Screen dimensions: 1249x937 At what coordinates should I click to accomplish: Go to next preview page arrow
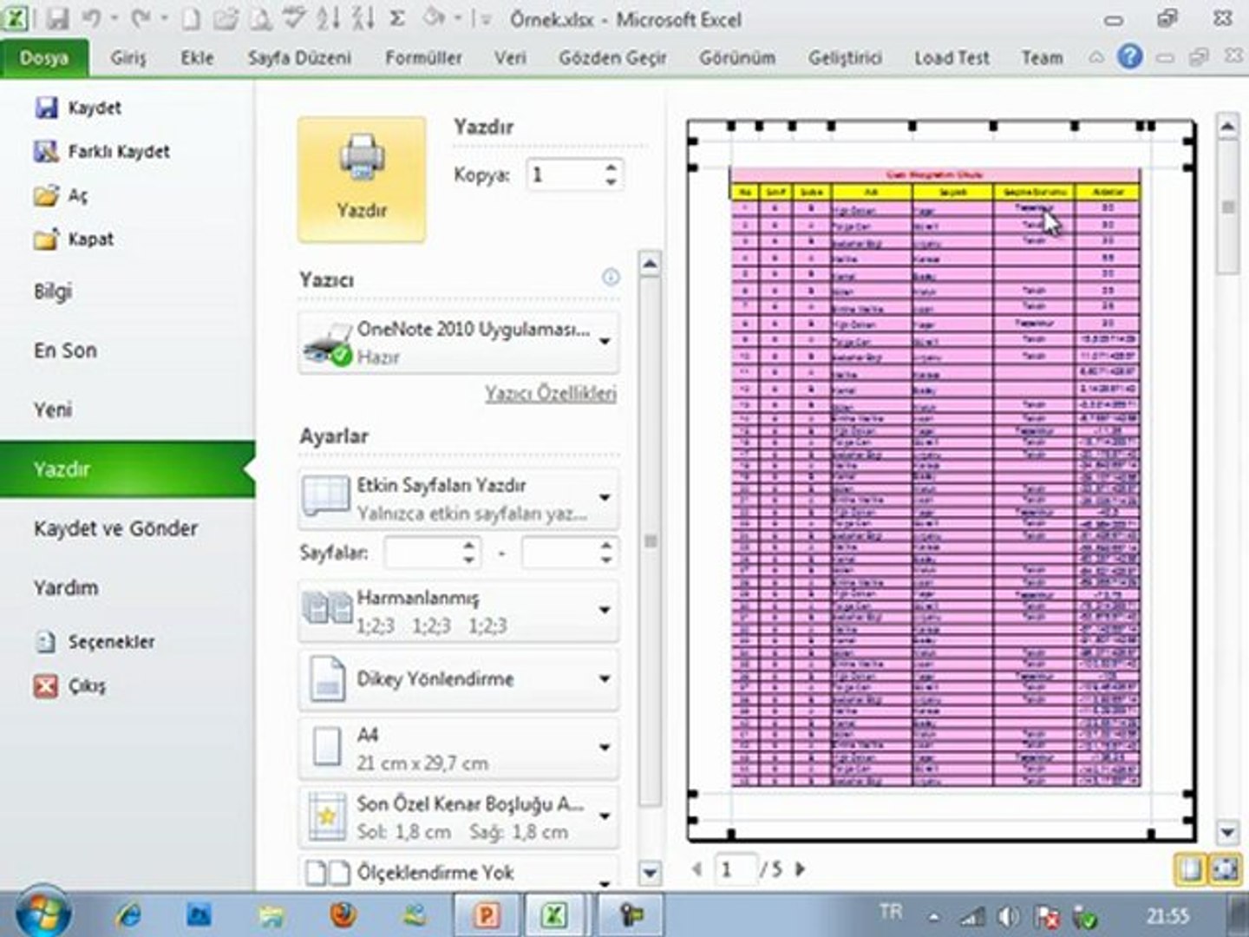coord(801,868)
